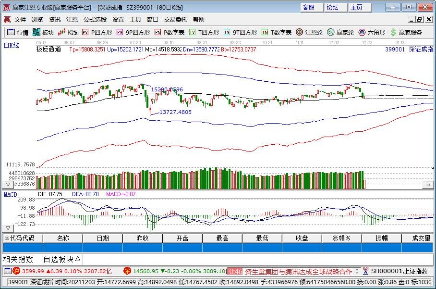Select the P四方形 tool
The width and height of the screenshot is (436, 289).
point(97,32)
